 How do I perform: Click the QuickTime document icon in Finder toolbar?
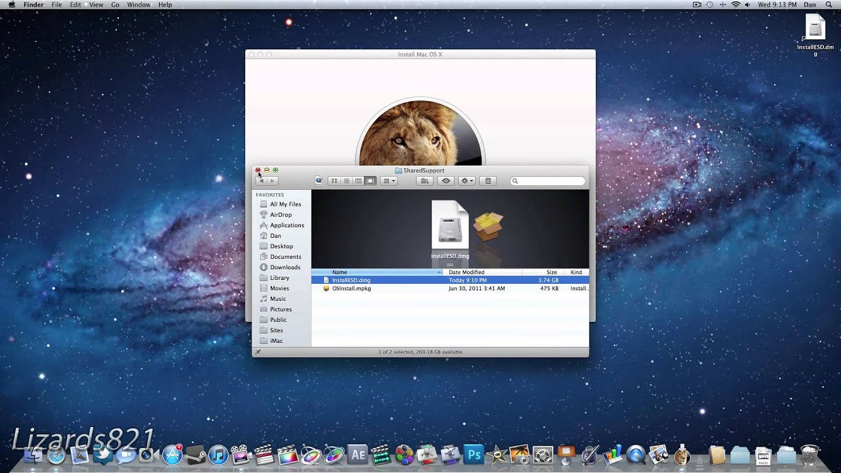pos(319,181)
